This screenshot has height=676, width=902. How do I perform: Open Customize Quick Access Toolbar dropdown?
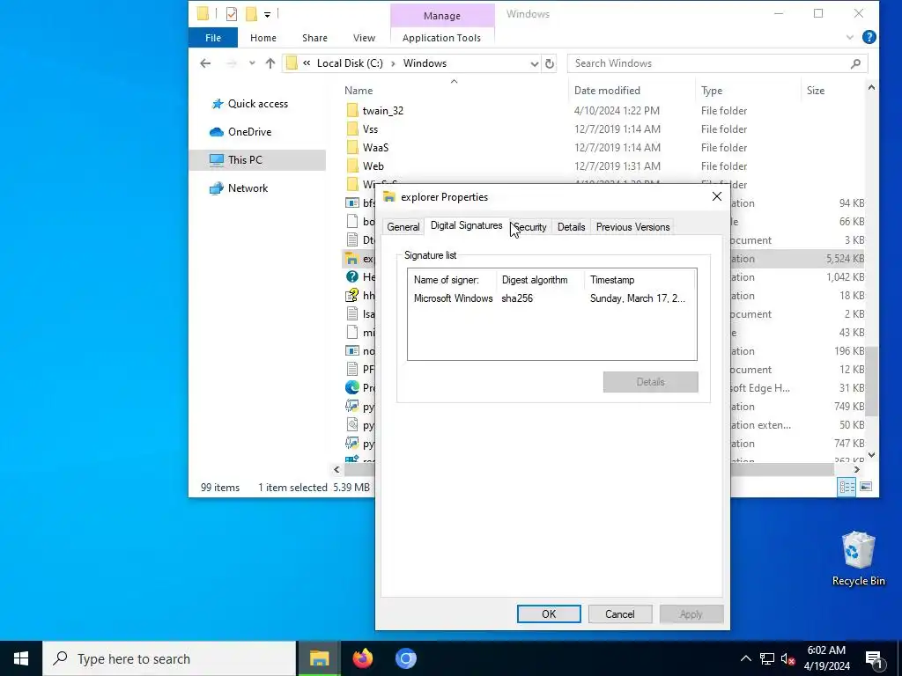[x=268, y=14]
